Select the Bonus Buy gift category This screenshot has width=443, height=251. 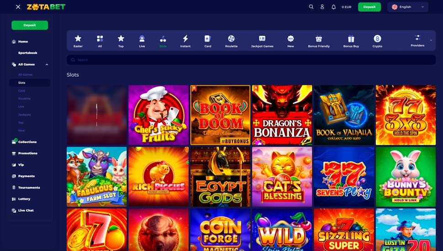click(351, 41)
